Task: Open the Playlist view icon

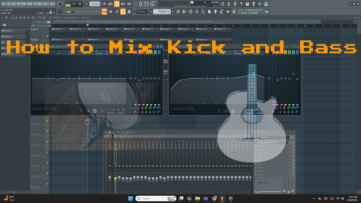Action: (x=179, y=12)
